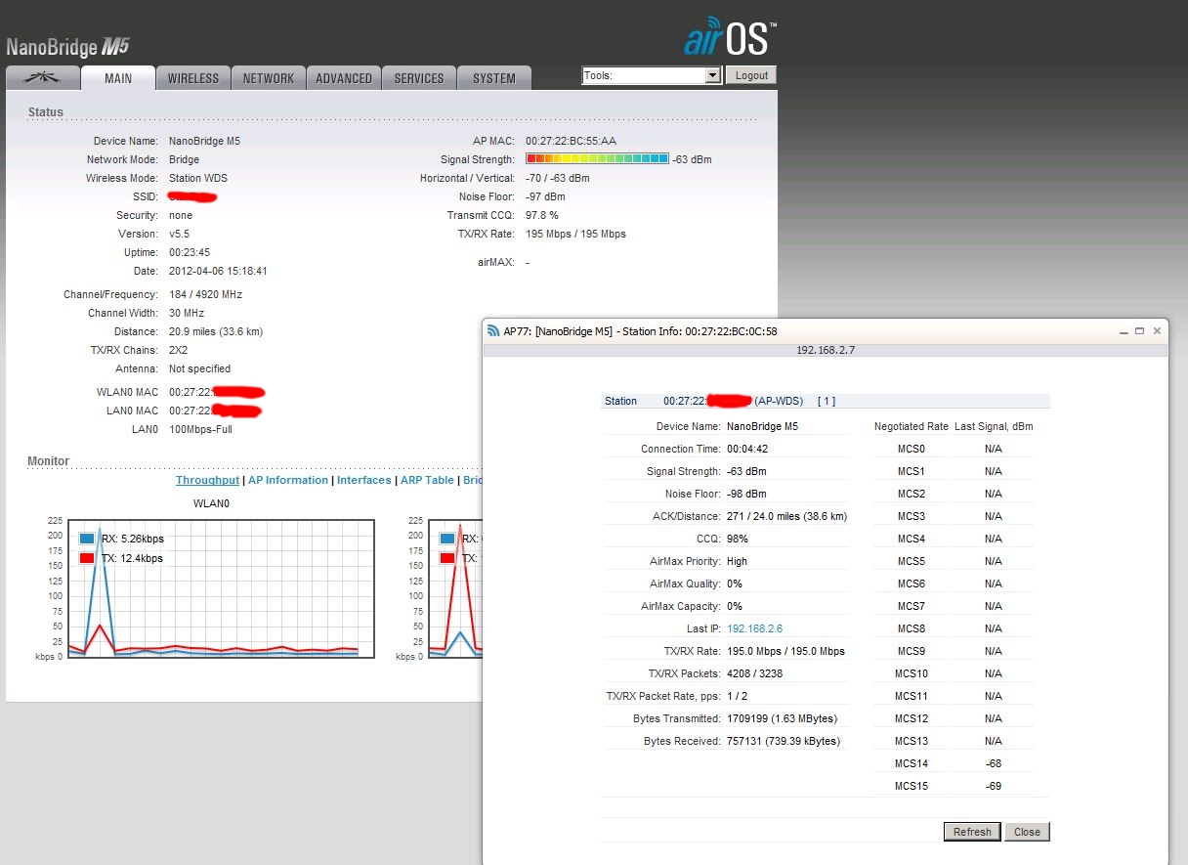Open the NETWORK tab

269,78
